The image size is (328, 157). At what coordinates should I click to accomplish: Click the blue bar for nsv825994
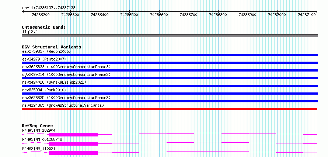(x=170, y=94)
